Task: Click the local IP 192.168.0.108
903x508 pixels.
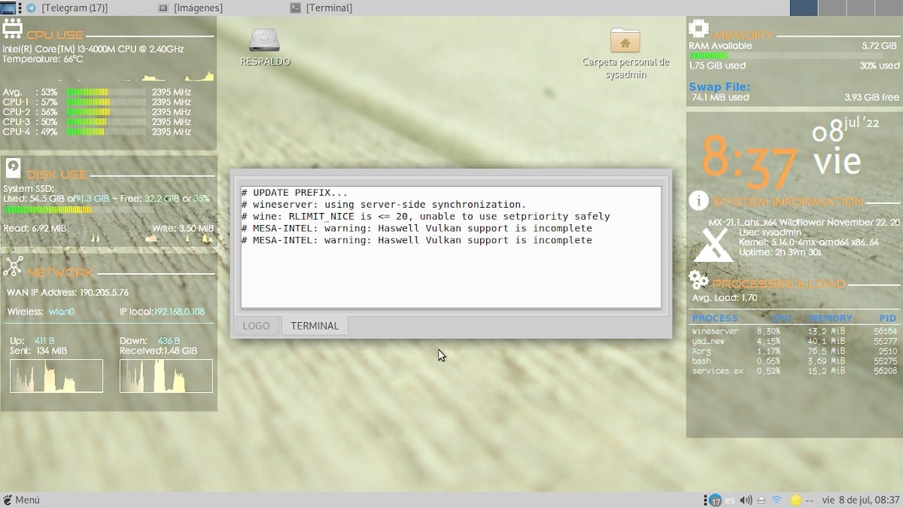Action: click(179, 312)
